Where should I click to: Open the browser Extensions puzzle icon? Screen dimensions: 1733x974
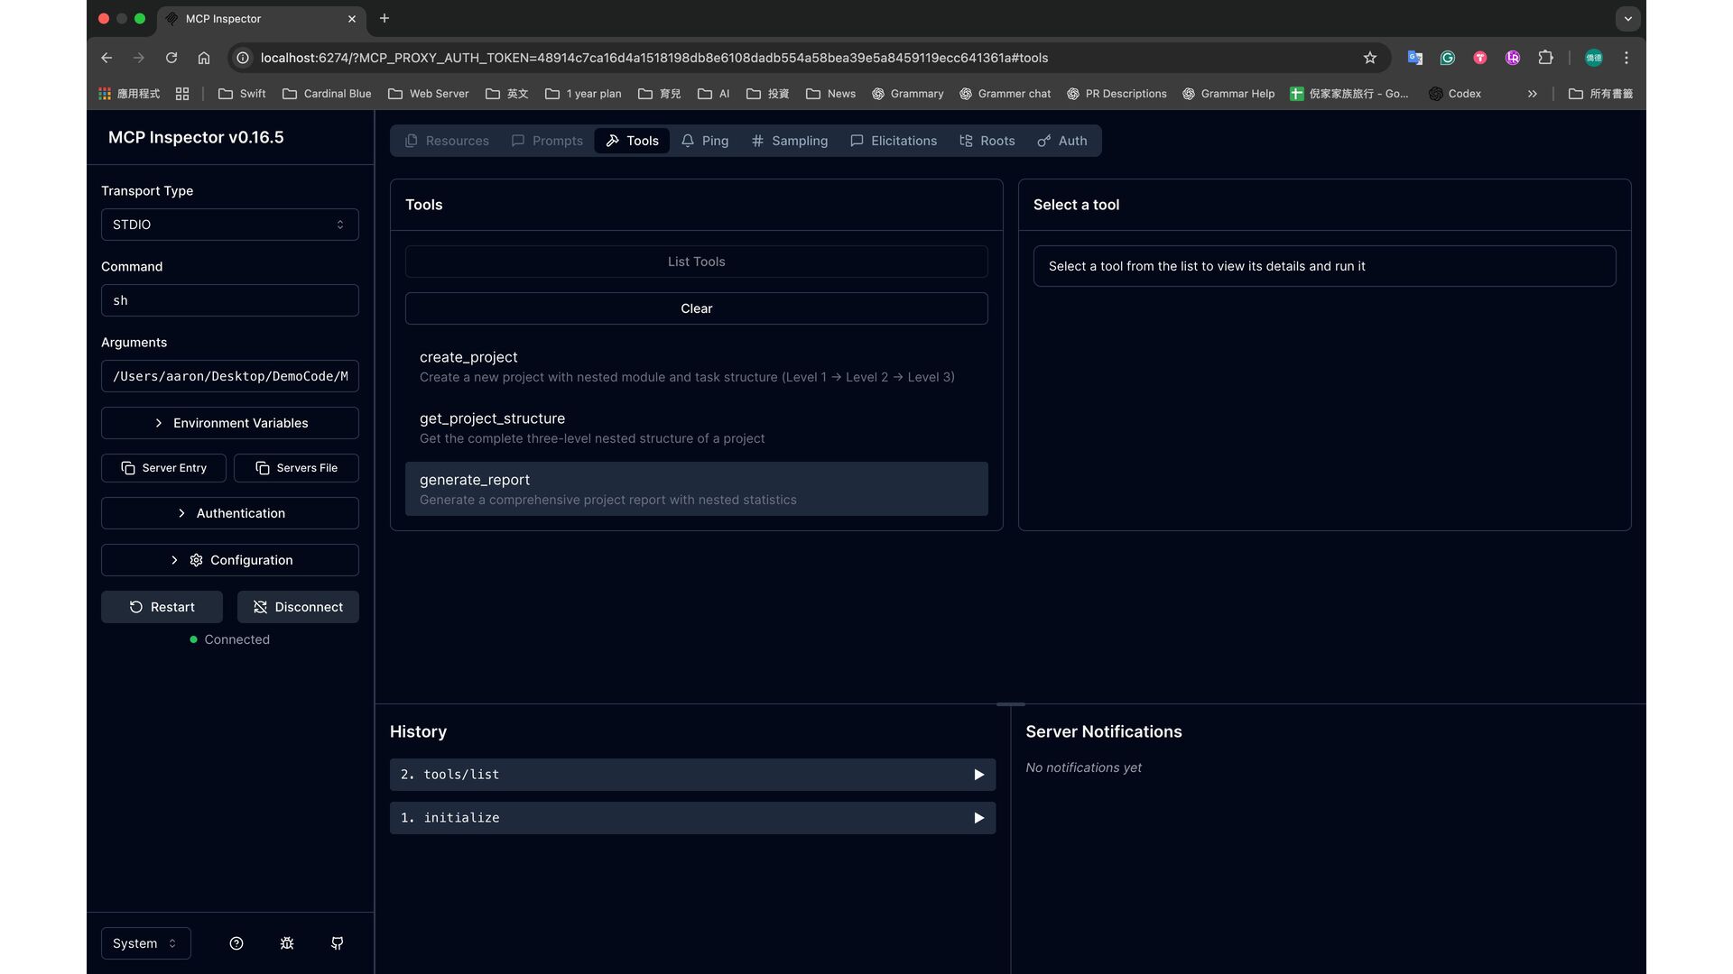(1545, 58)
